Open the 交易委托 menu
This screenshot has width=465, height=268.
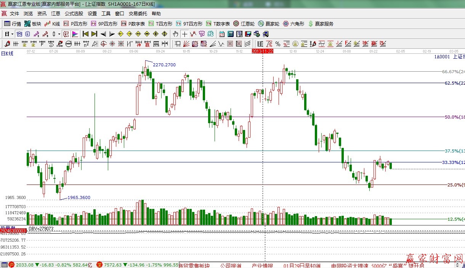tap(138, 14)
